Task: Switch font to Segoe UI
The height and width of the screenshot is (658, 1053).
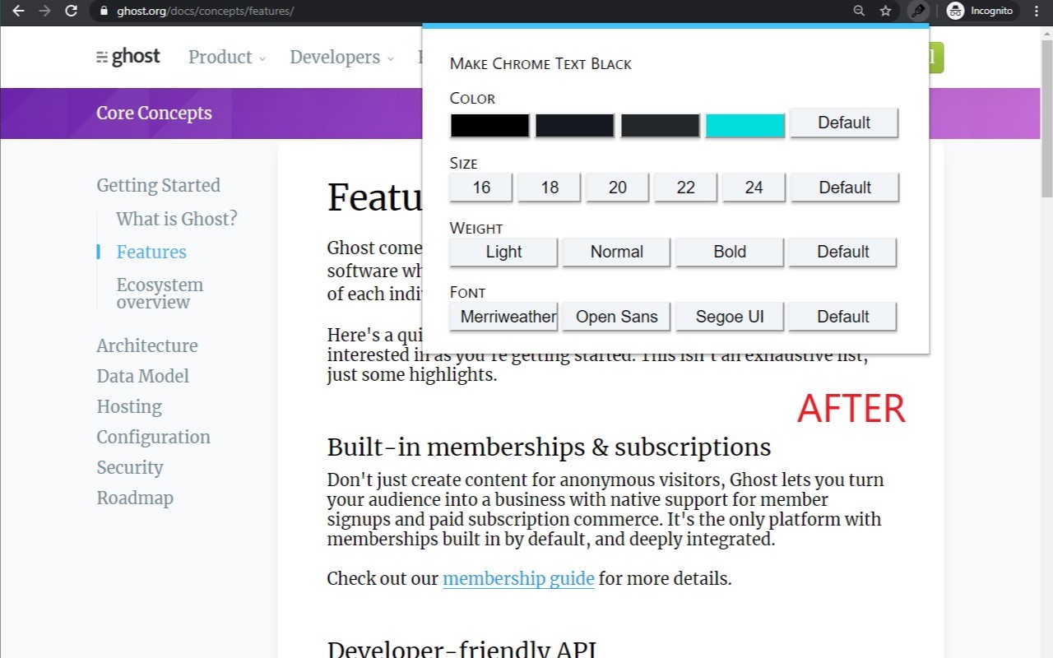Action: pos(730,317)
